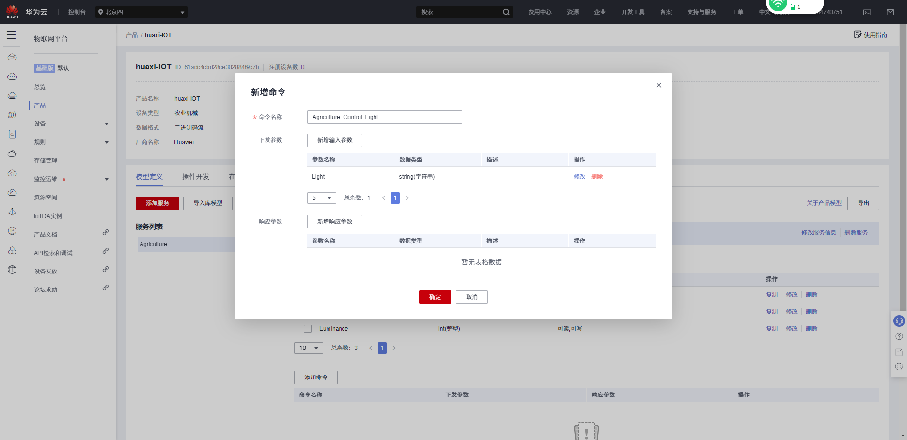Open 开发工具 in the top bar

[633, 12]
